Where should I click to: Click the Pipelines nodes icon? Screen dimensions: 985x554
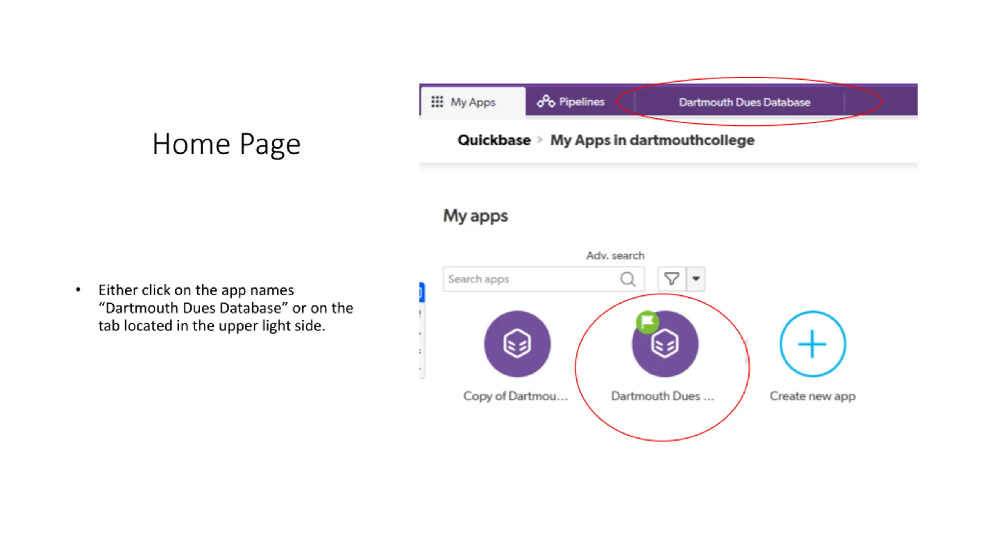click(x=546, y=101)
